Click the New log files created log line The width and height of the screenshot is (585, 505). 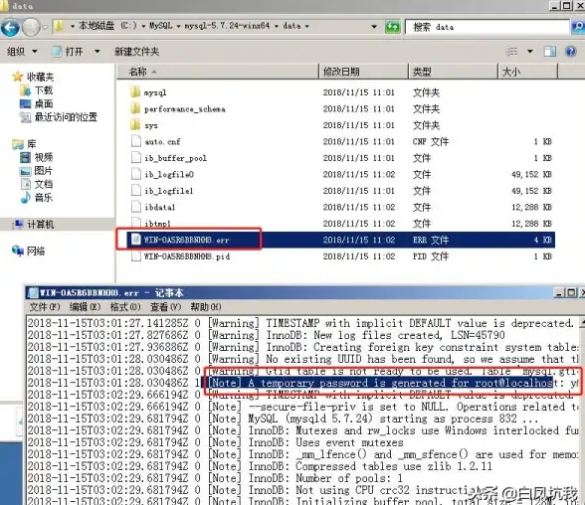tap(266, 335)
